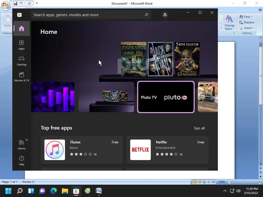Select the Pluto TV carousel card

(x=166, y=97)
